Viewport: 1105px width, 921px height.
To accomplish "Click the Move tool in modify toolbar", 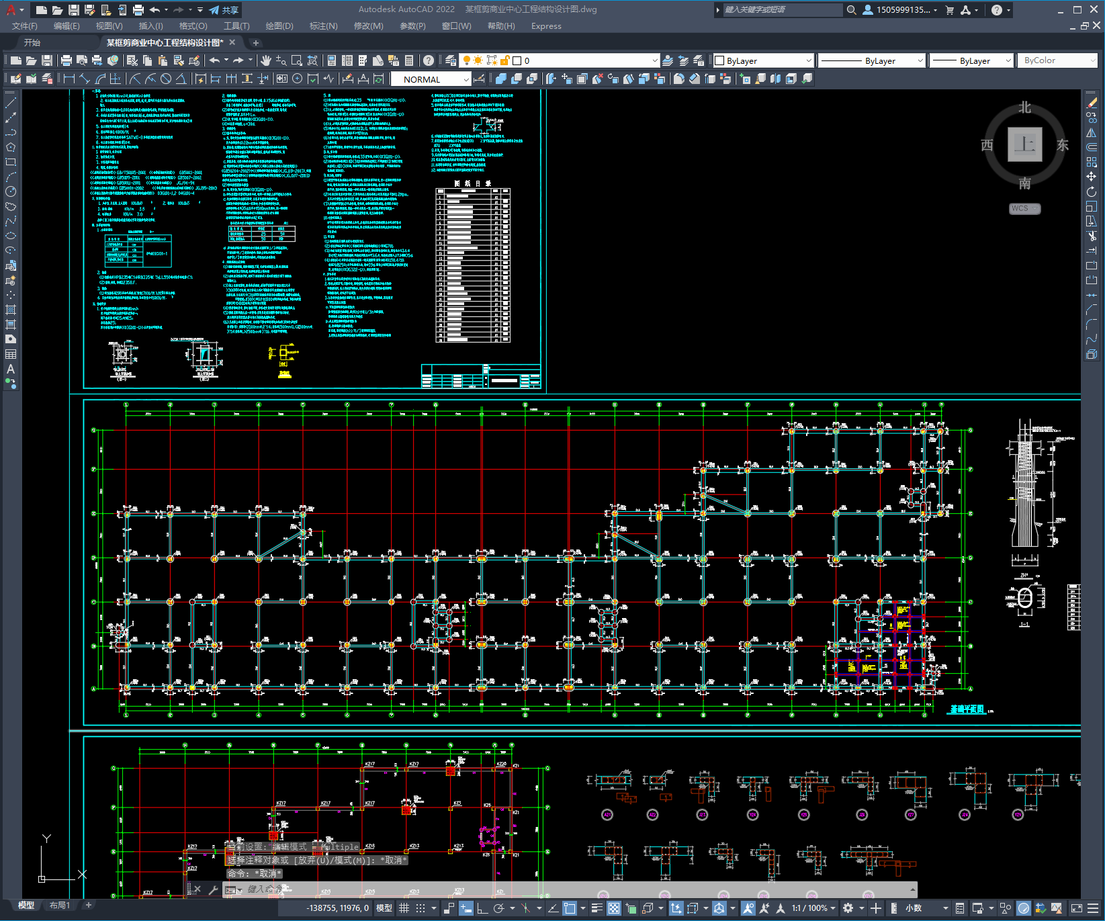I will 1092,177.
